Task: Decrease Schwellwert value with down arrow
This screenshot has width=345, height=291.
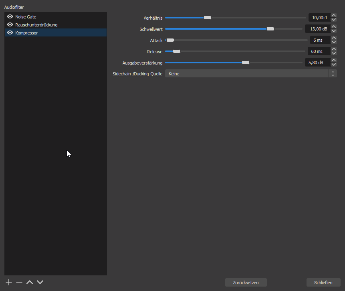Action: [x=334, y=31]
